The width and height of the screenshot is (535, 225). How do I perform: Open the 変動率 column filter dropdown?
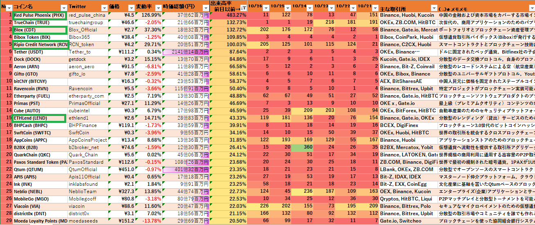tap(158, 8)
